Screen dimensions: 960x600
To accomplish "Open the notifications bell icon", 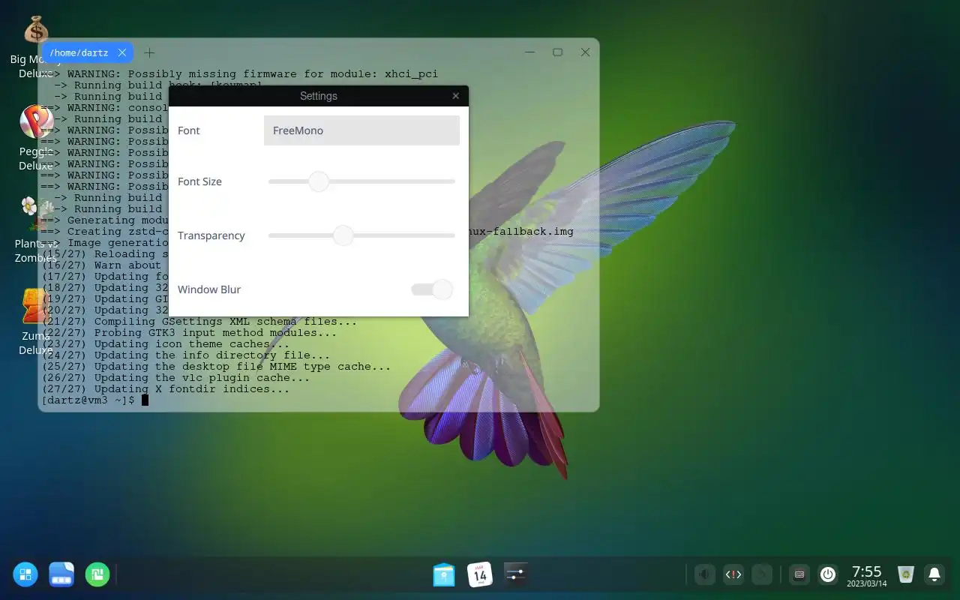I will [x=934, y=574].
